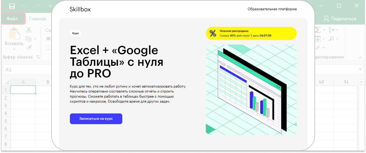Open the Sort and Filter dropdown arrow
Viewport: 366px width, 153px height.
pos(337,30)
